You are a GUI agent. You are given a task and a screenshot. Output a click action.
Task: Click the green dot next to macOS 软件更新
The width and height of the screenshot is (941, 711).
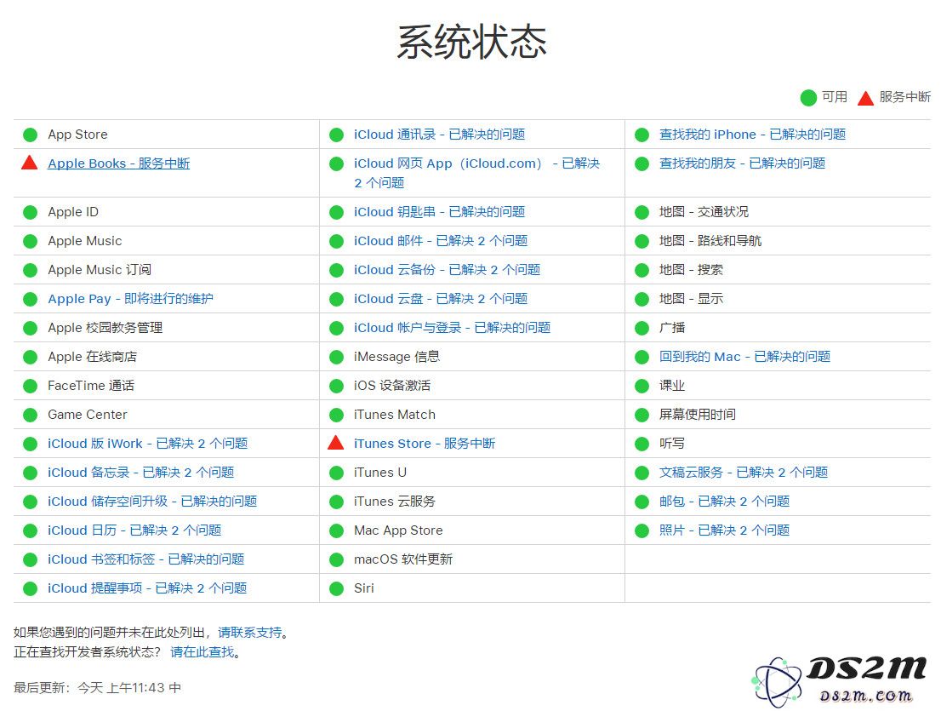pos(337,559)
